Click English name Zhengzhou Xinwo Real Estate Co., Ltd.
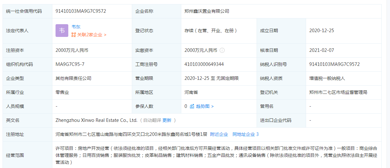The image size is (390, 168). tap(96, 120)
